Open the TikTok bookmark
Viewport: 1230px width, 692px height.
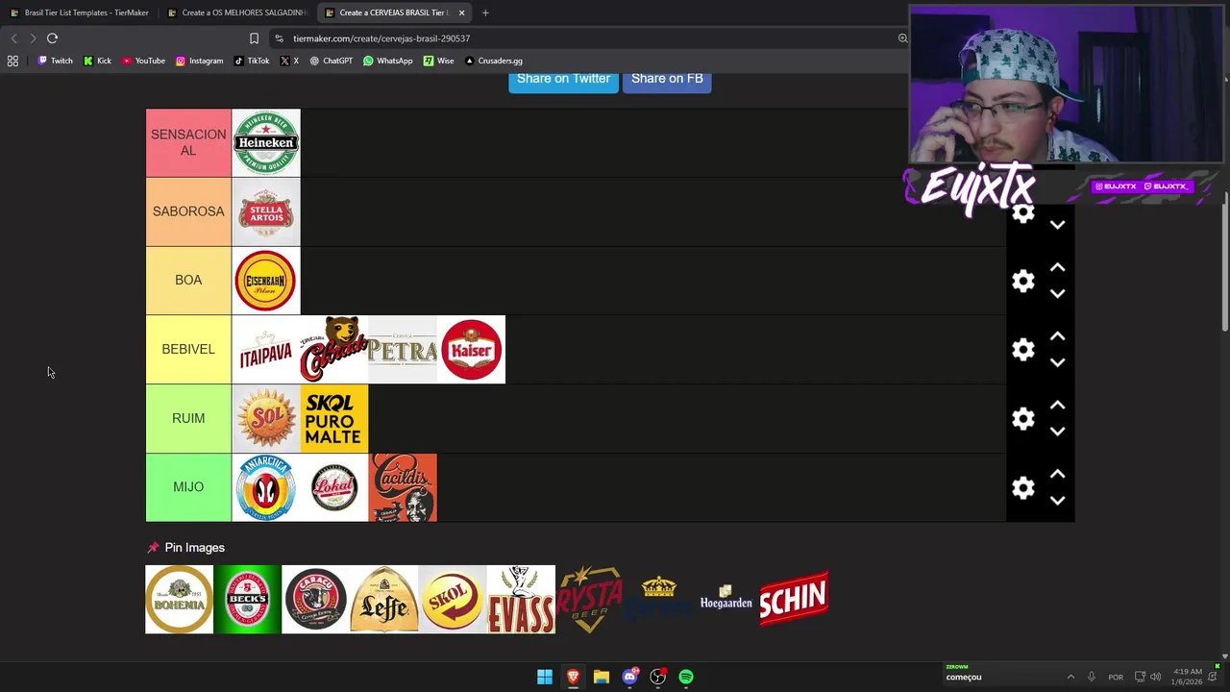click(252, 61)
